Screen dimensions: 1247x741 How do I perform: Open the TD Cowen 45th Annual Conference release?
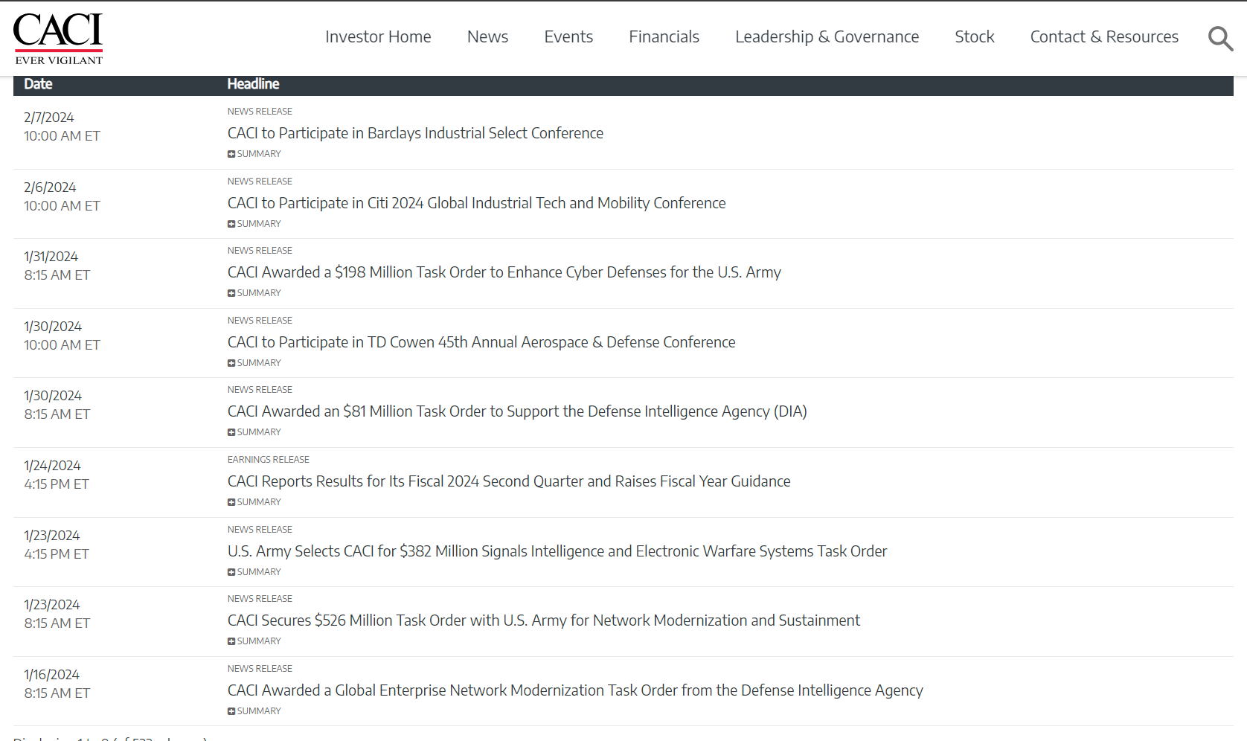click(481, 342)
